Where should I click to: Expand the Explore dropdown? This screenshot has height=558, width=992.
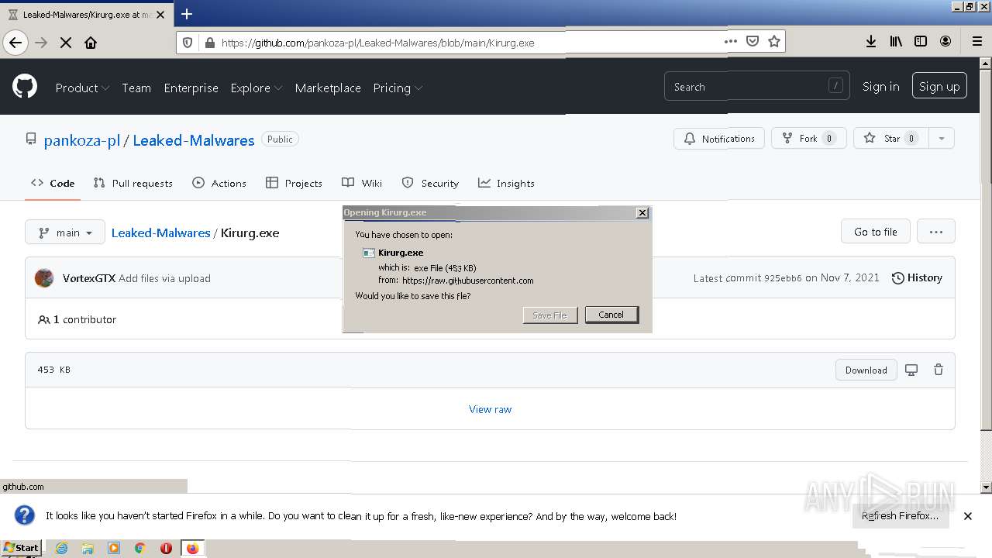pyautogui.click(x=256, y=88)
